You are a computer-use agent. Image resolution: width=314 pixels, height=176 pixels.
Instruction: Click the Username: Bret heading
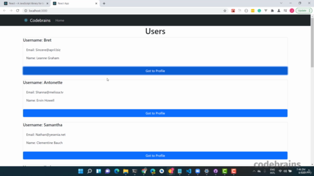coord(37,40)
